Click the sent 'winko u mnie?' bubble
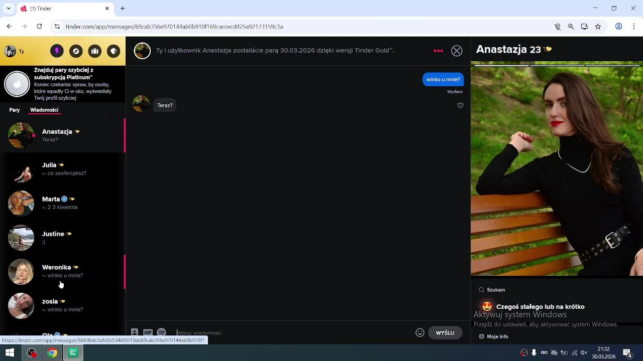 point(443,79)
